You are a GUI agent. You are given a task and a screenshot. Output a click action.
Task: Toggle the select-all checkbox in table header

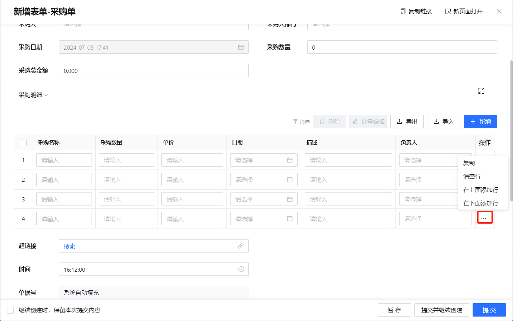coord(23,143)
